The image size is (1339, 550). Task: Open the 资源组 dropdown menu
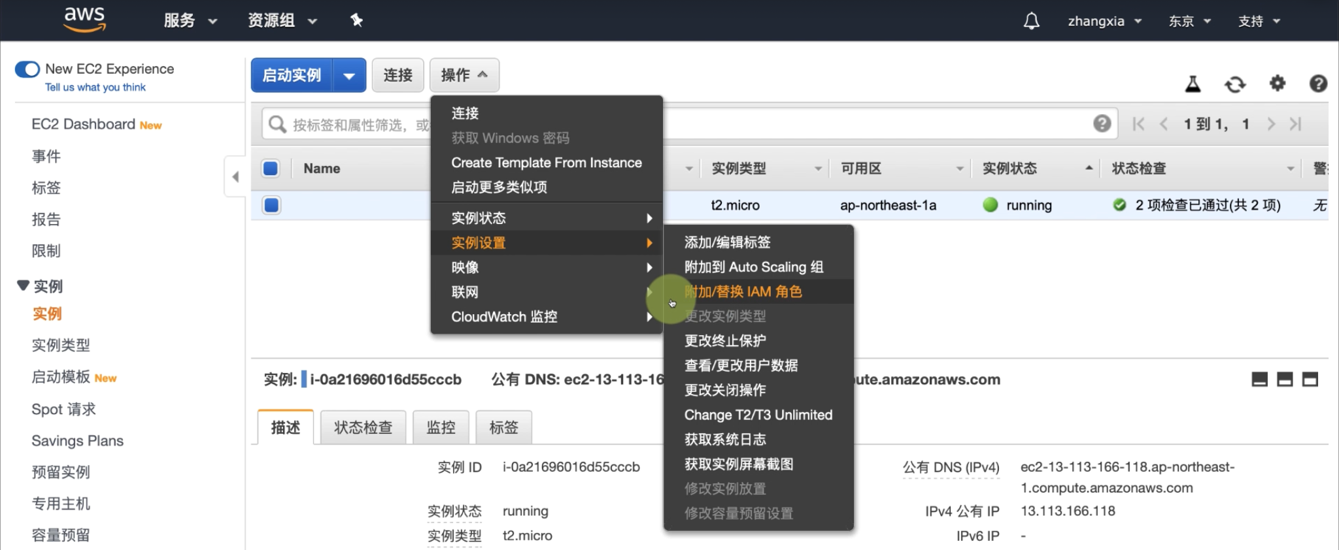coord(282,21)
